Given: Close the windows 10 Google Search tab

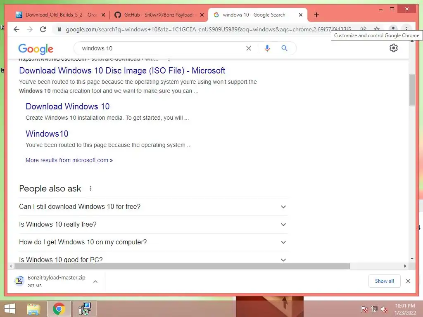Looking at the screenshot, I should point(301,15).
